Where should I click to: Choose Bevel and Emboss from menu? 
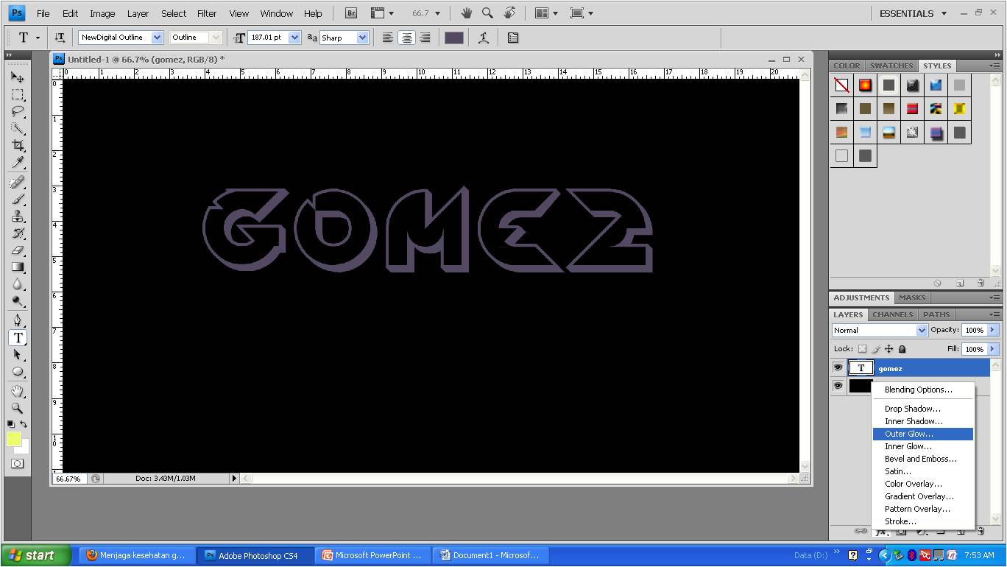[923, 459]
